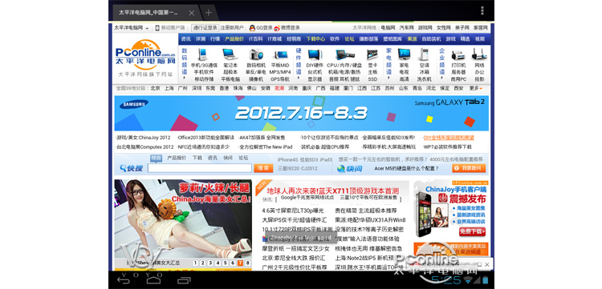Click the ChinaJoy手机客户端 ad phone image
Viewport: 602px width, 289px height.
[x=423, y=214]
